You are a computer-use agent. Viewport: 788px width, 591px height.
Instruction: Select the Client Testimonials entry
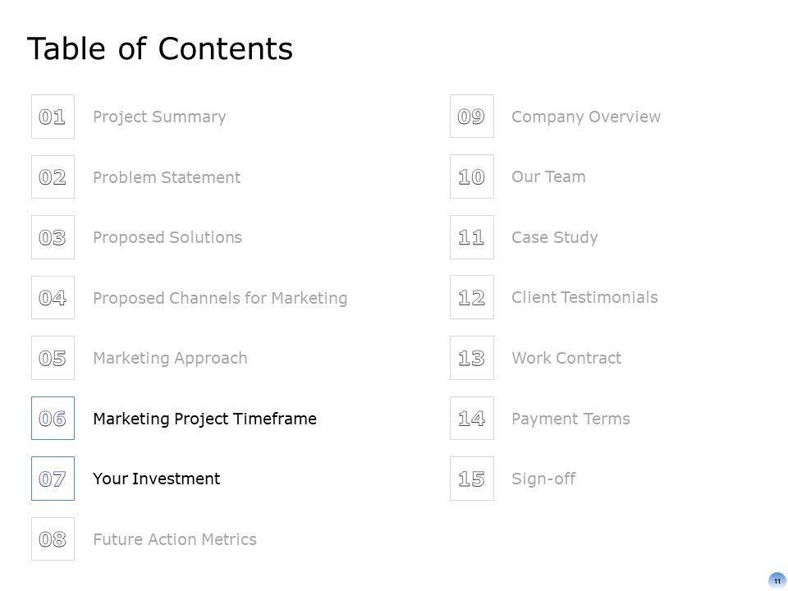click(x=584, y=297)
